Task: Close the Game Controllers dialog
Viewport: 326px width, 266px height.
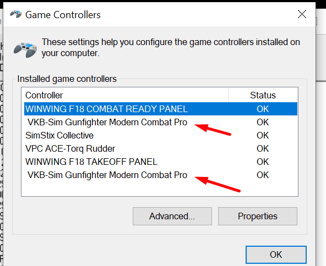Action: [x=302, y=14]
